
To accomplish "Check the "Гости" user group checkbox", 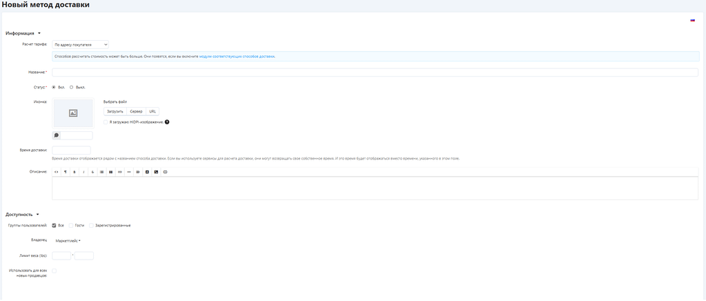I will tap(71, 225).
